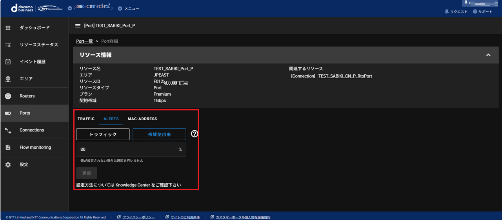Click the Connections icon in sidebar
Screen dimensions: 502x220
(x=8, y=130)
